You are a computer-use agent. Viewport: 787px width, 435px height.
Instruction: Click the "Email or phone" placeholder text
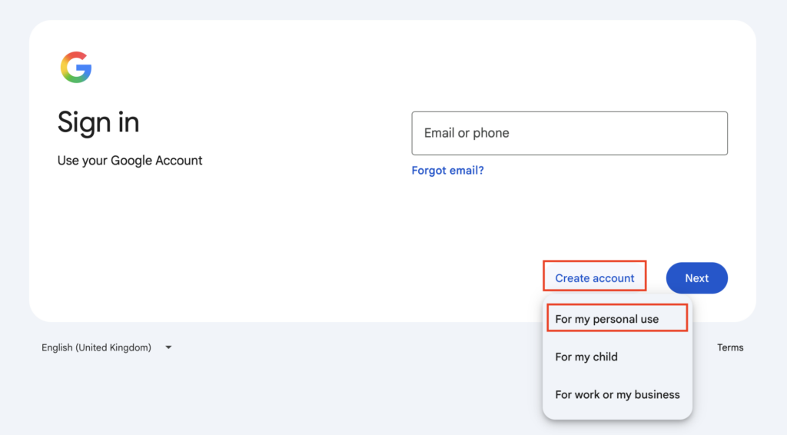467,133
